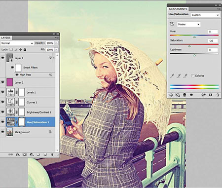The width and height of the screenshot is (222, 188).
Task: Lock all padlock icon
Action: (x=25, y=49)
